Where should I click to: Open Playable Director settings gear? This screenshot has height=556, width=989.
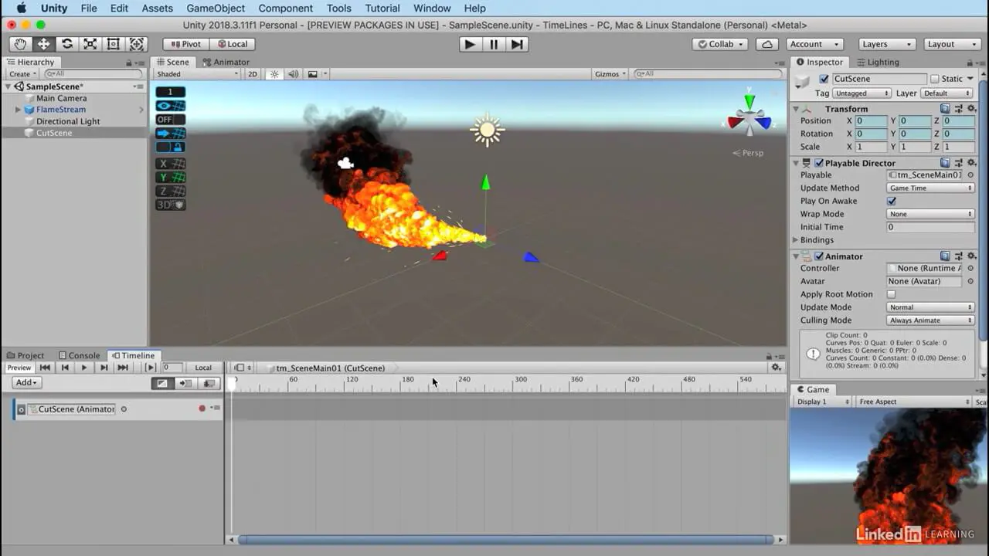click(972, 163)
